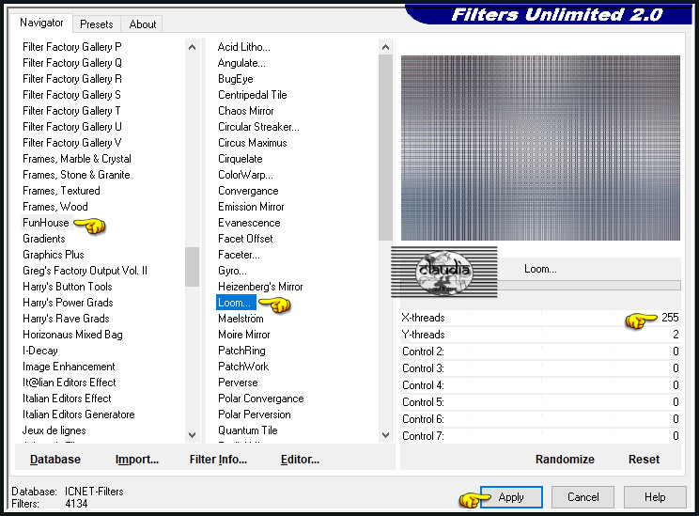Choose Angulate... filter
Viewport: 699px width, 516px height.
click(x=241, y=63)
